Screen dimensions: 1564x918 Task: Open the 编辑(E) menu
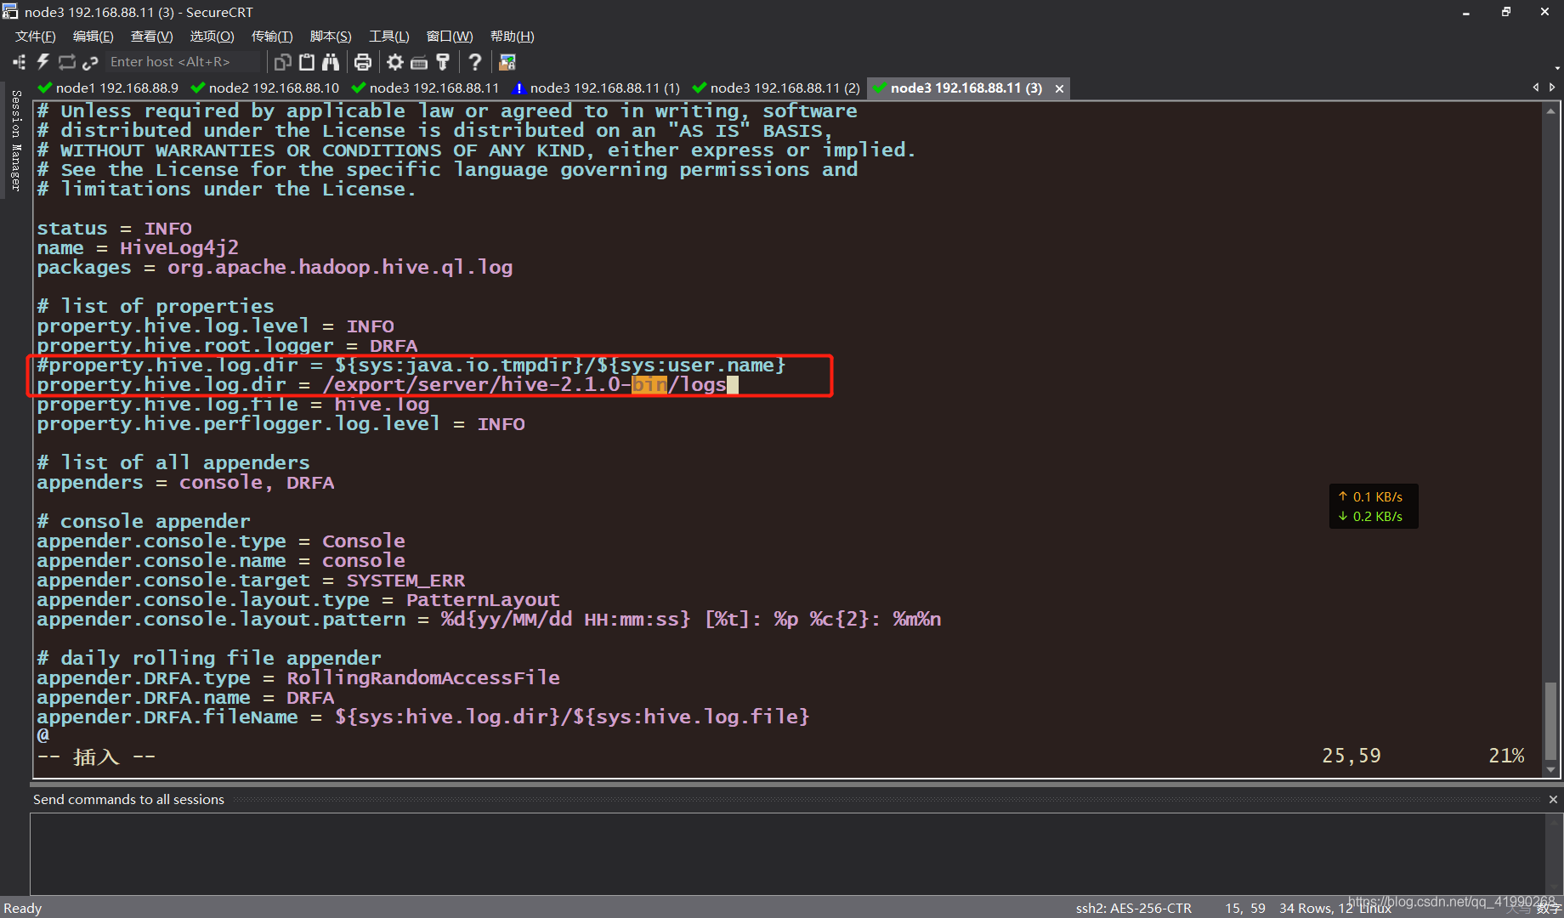[x=93, y=37]
